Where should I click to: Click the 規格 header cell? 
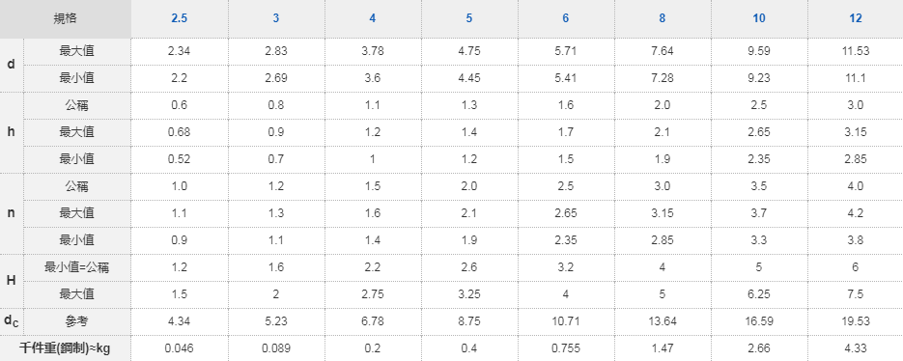coord(66,19)
